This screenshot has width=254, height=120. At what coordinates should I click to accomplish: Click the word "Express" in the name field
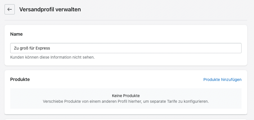pyautogui.click(x=43, y=48)
